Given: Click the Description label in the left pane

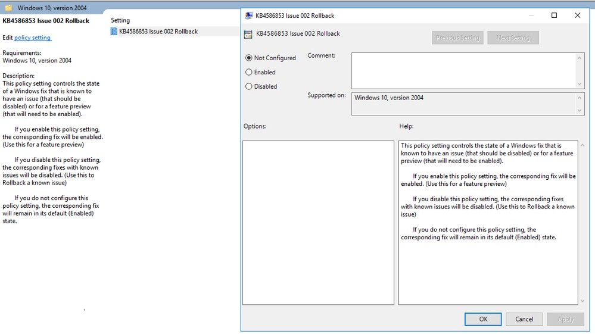Looking at the screenshot, I should pyautogui.click(x=18, y=76).
